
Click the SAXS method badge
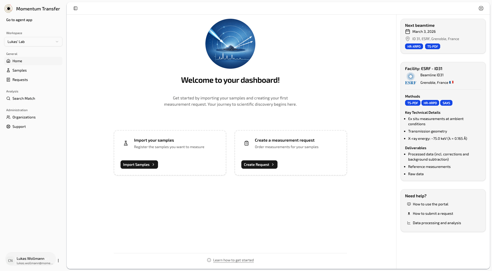(446, 103)
